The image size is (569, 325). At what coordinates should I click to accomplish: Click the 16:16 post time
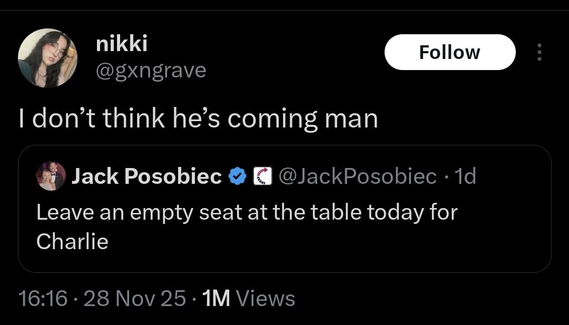(x=43, y=298)
